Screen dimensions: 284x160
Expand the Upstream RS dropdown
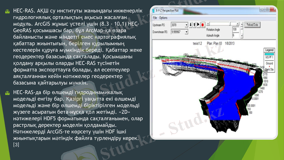(x=186, y=25)
